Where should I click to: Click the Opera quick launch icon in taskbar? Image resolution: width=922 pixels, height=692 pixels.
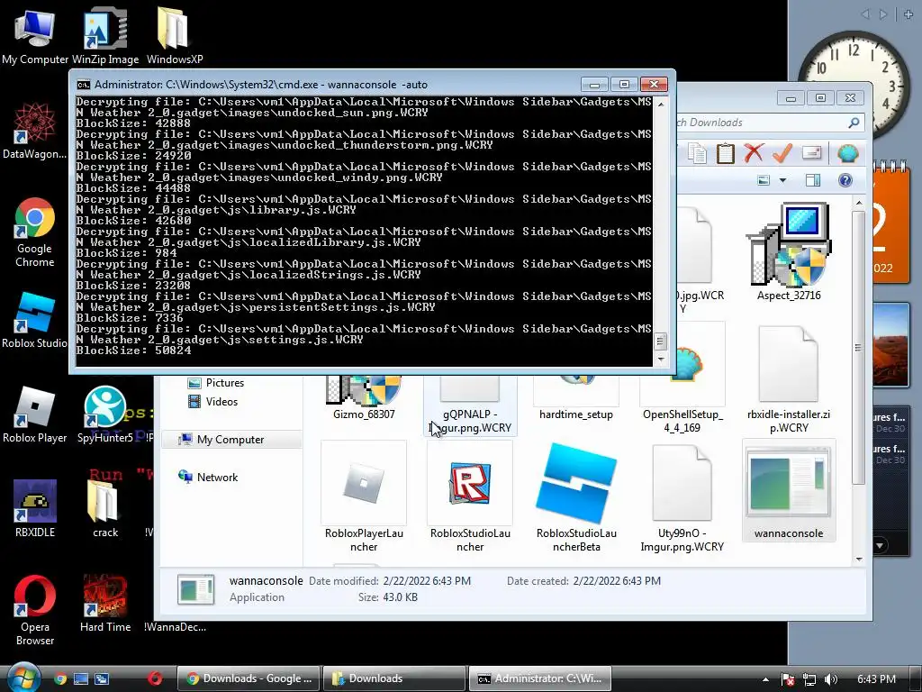point(155,678)
